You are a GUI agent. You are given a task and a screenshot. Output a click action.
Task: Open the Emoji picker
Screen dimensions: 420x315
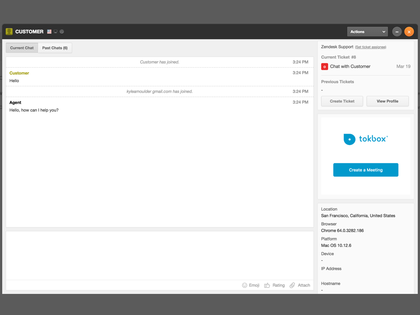click(251, 285)
